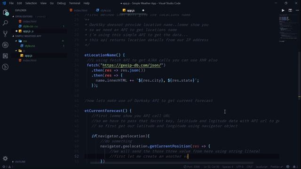Click the getCurrentPosition method call text

tap(170, 146)
